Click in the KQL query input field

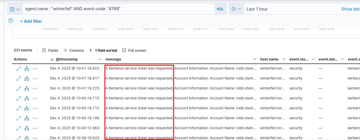(x=117, y=9)
